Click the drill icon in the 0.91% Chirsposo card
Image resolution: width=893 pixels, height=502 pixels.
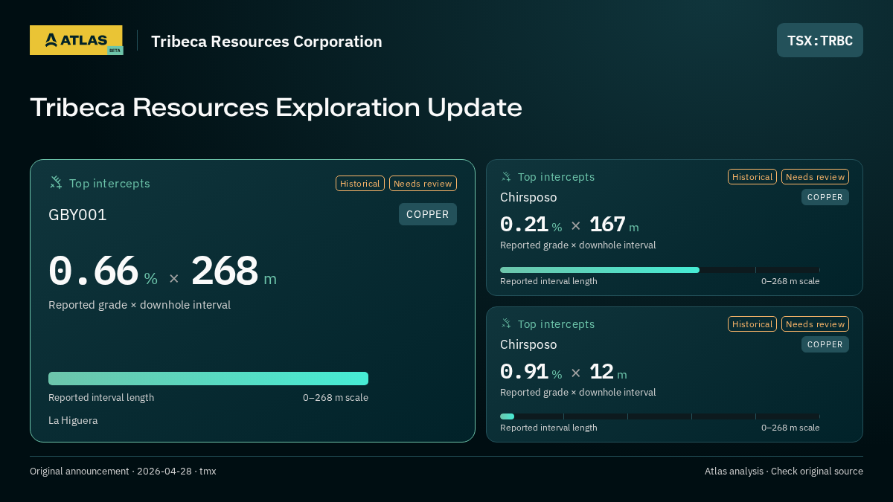click(506, 324)
